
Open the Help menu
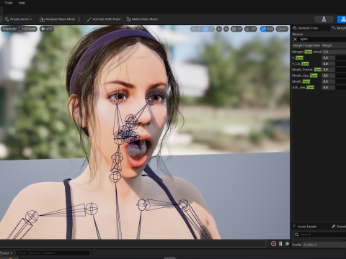(x=22, y=3)
